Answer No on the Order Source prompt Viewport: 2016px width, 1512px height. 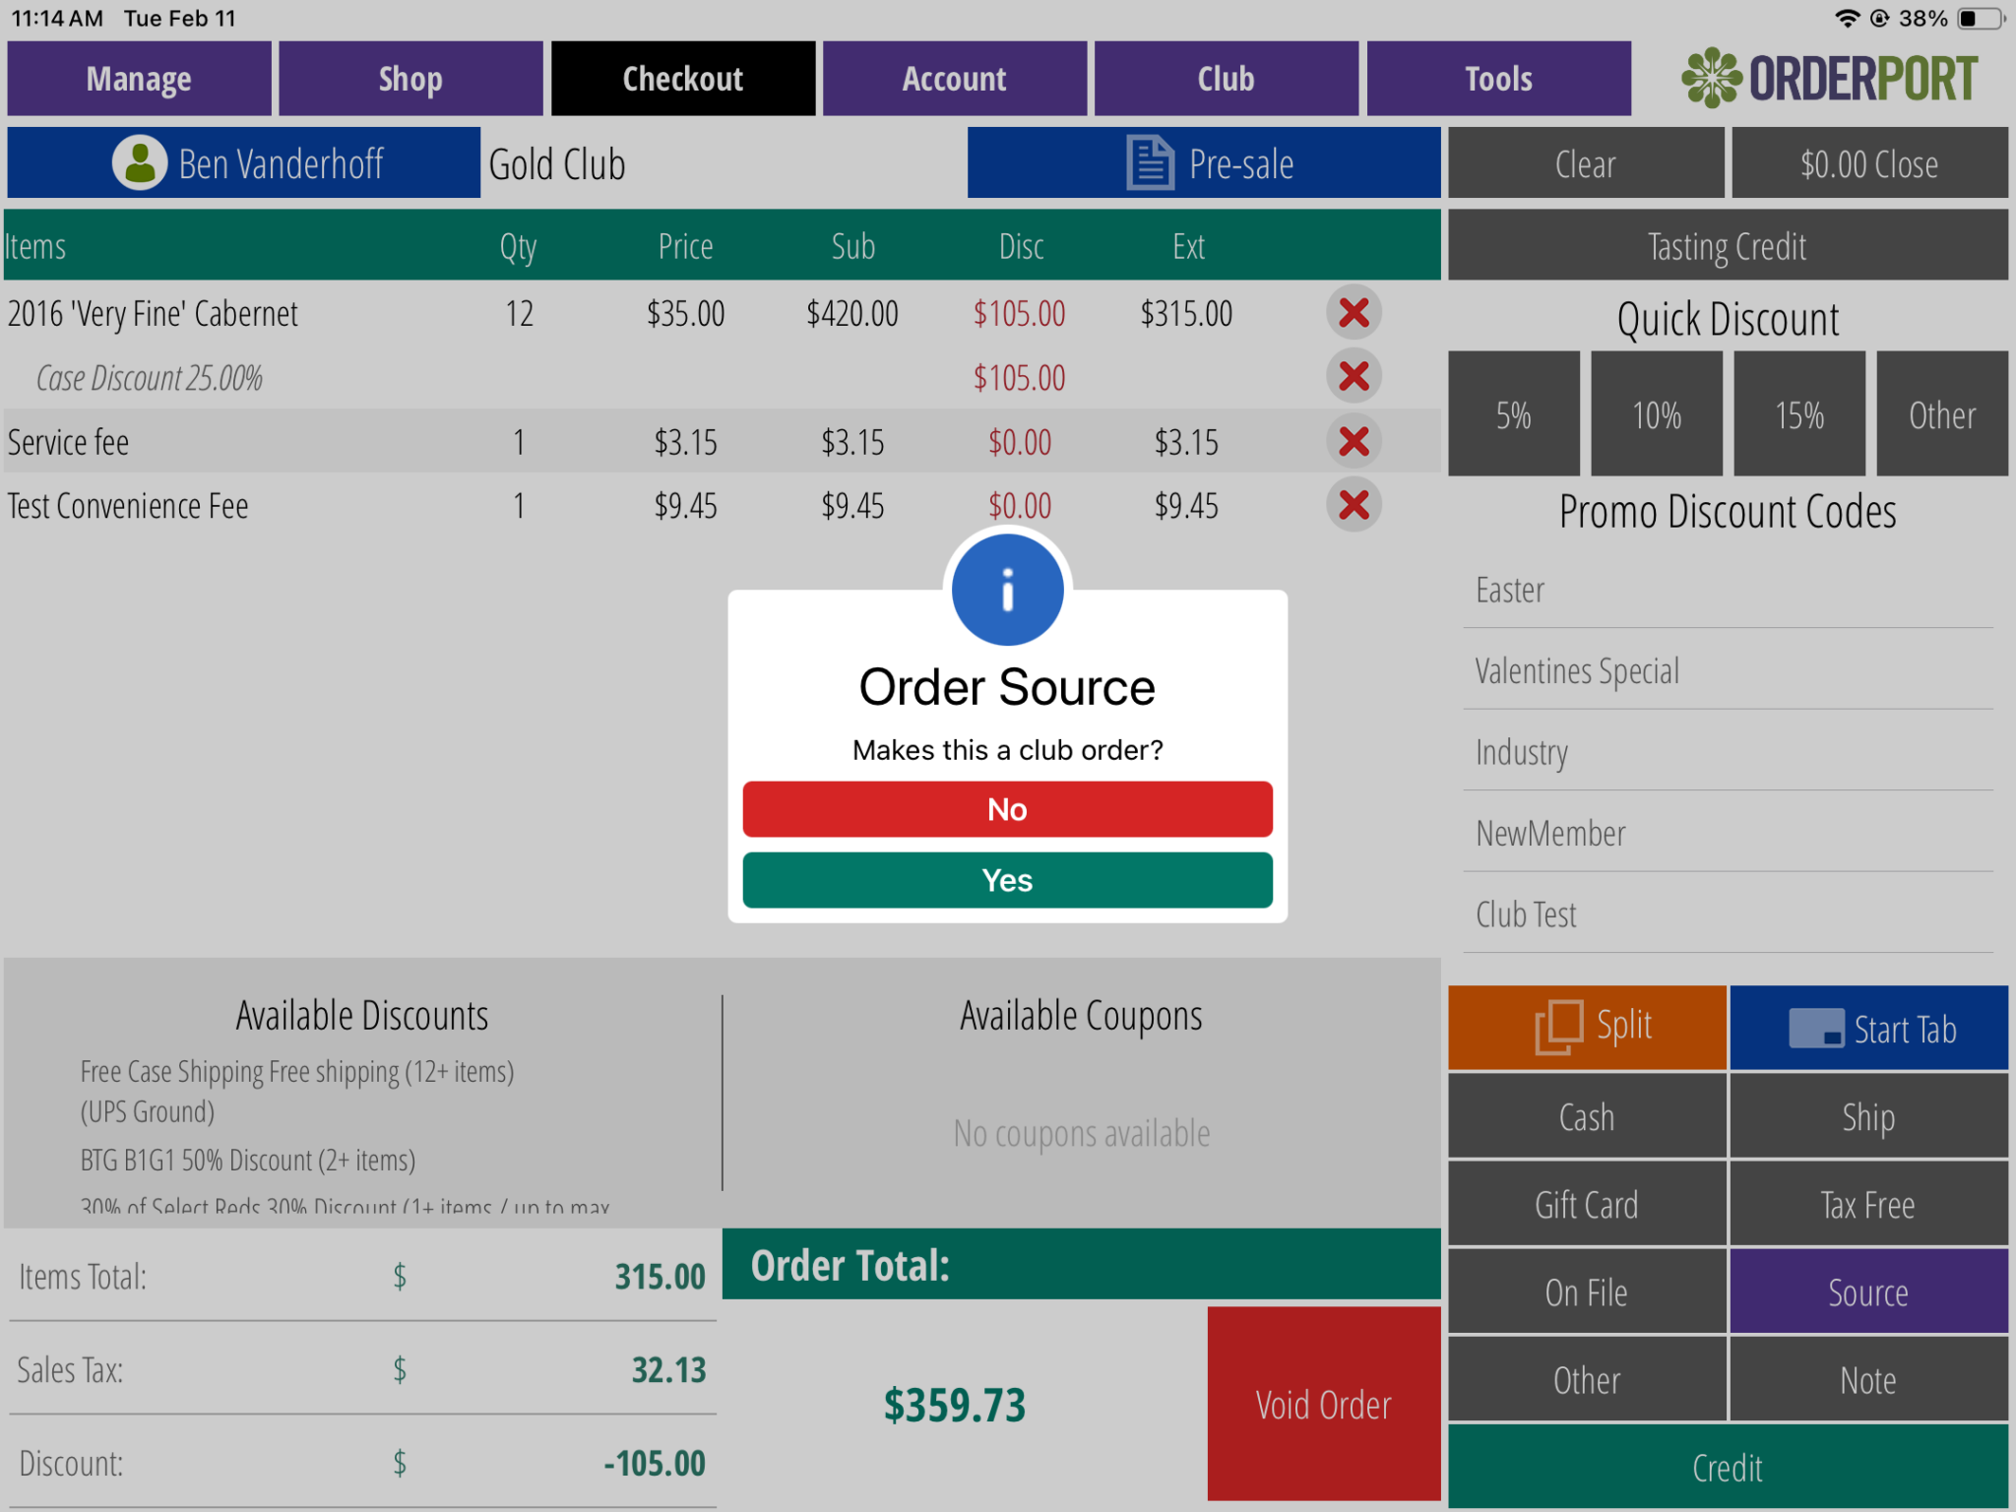[x=1006, y=809]
